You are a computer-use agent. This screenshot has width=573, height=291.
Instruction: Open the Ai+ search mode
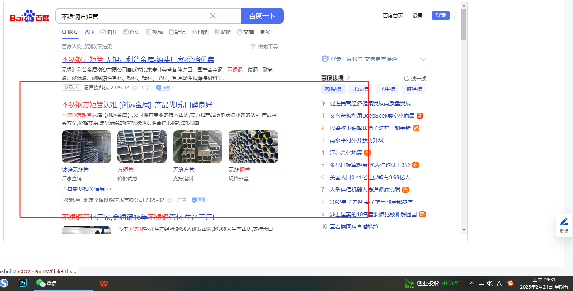[x=90, y=32]
